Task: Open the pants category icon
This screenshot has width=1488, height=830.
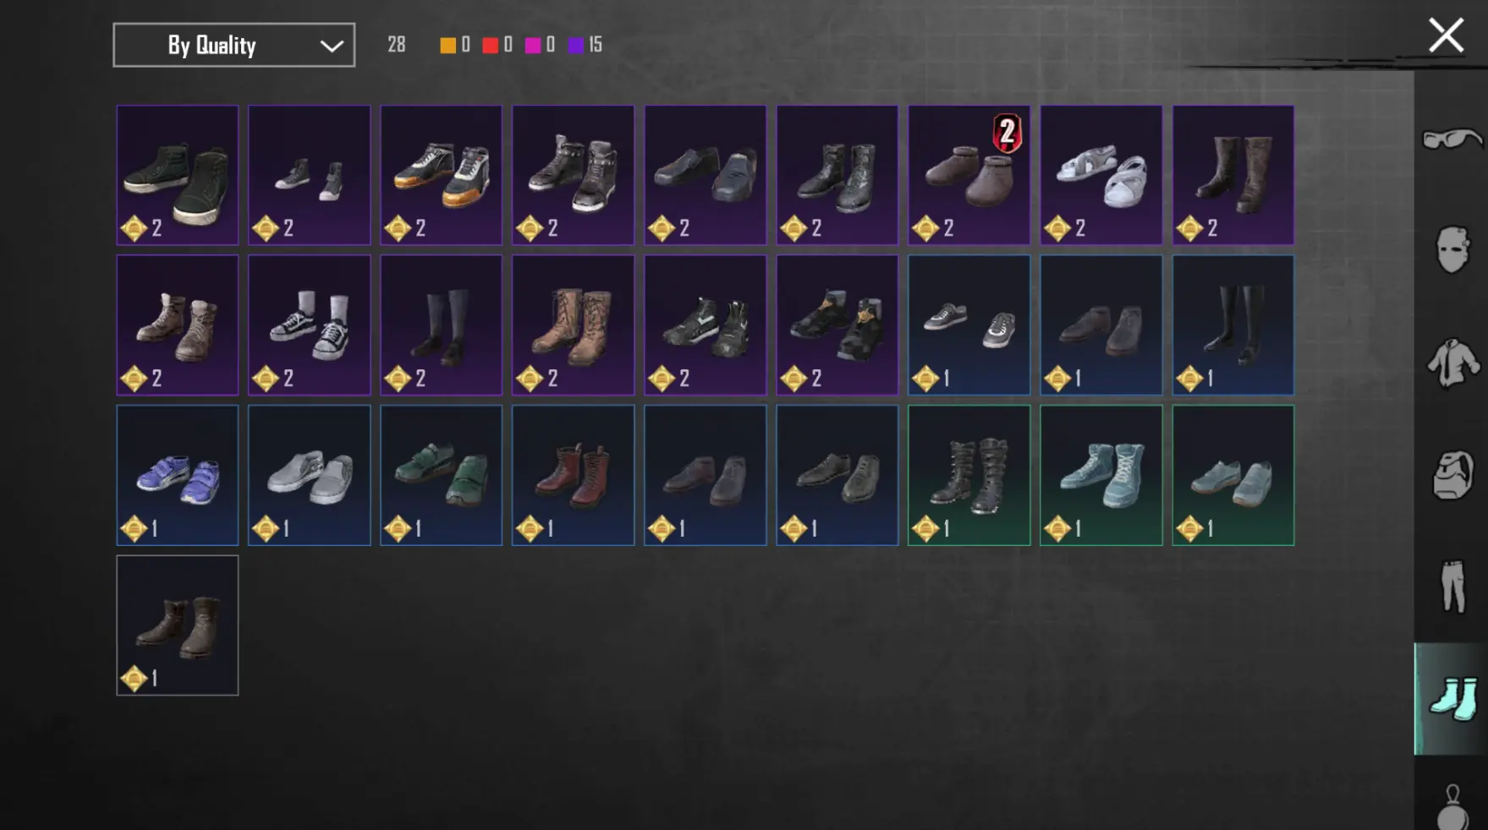Action: pos(1452,586)
